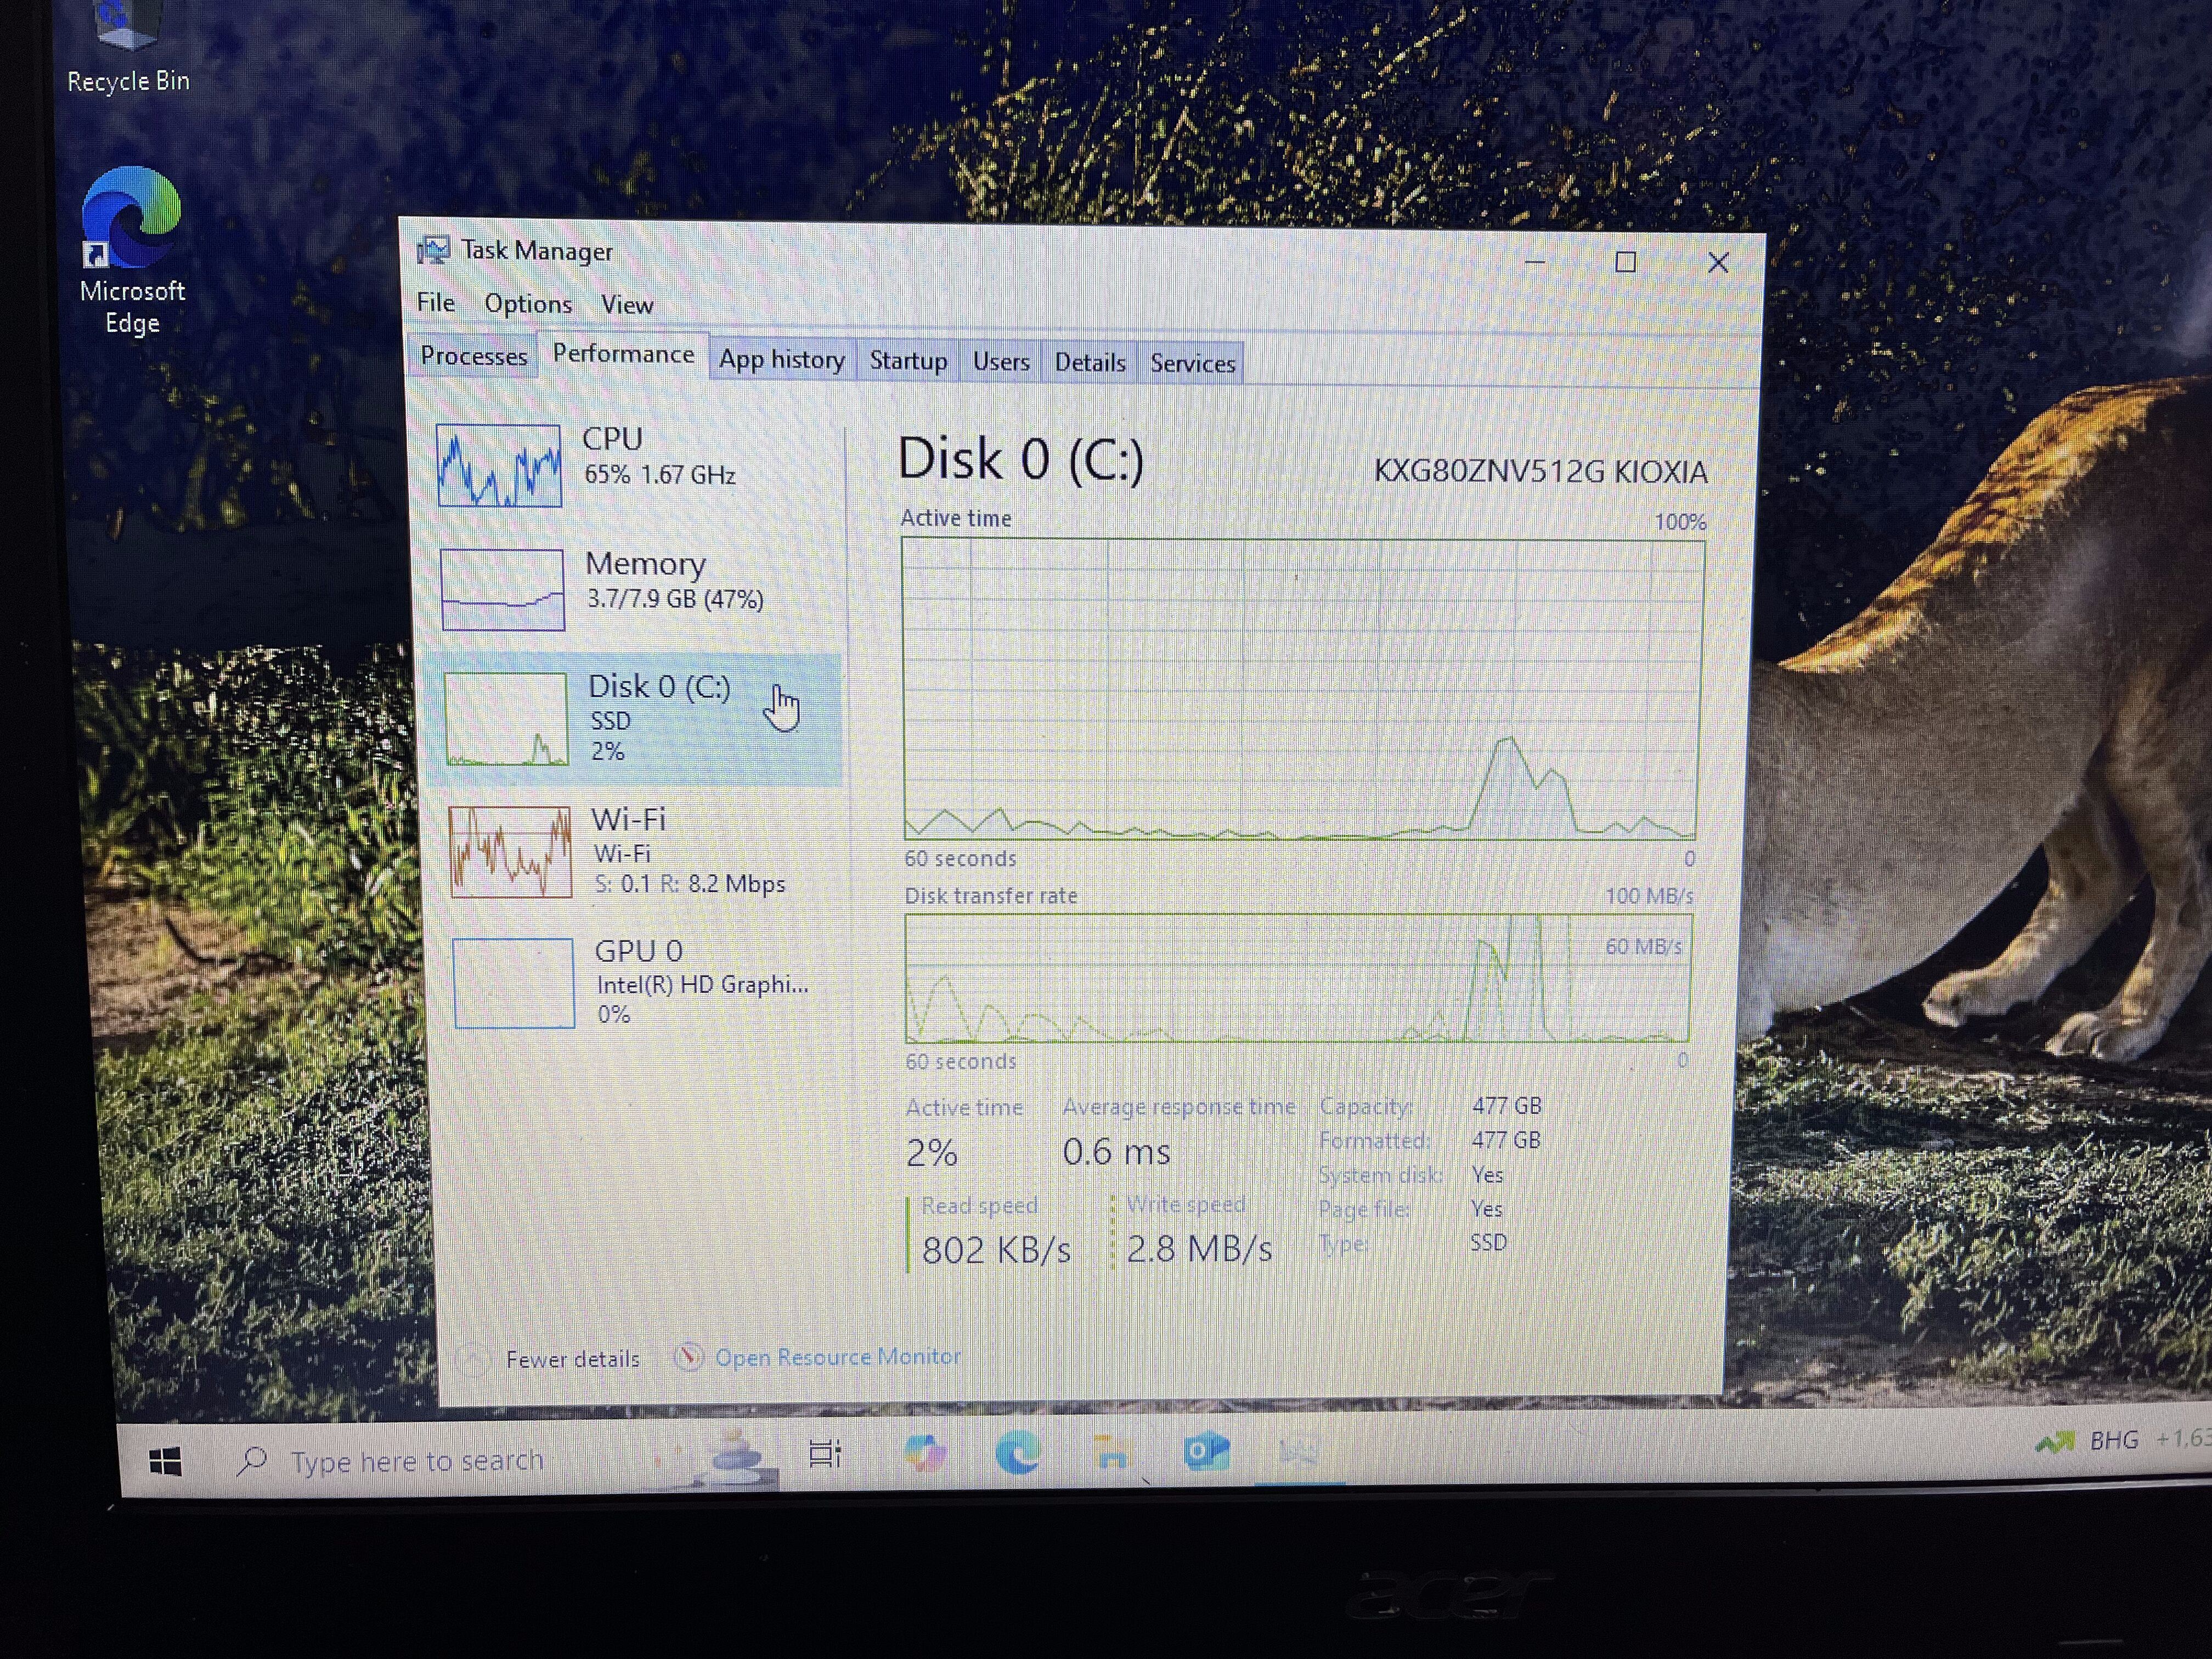Click the Disk transfer rate chart
Screen dimensions: 2212x1659
pyautogui.click(x=1298, y=978)
